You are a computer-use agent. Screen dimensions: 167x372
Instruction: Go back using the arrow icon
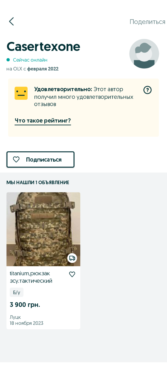[x=11, y=22]
